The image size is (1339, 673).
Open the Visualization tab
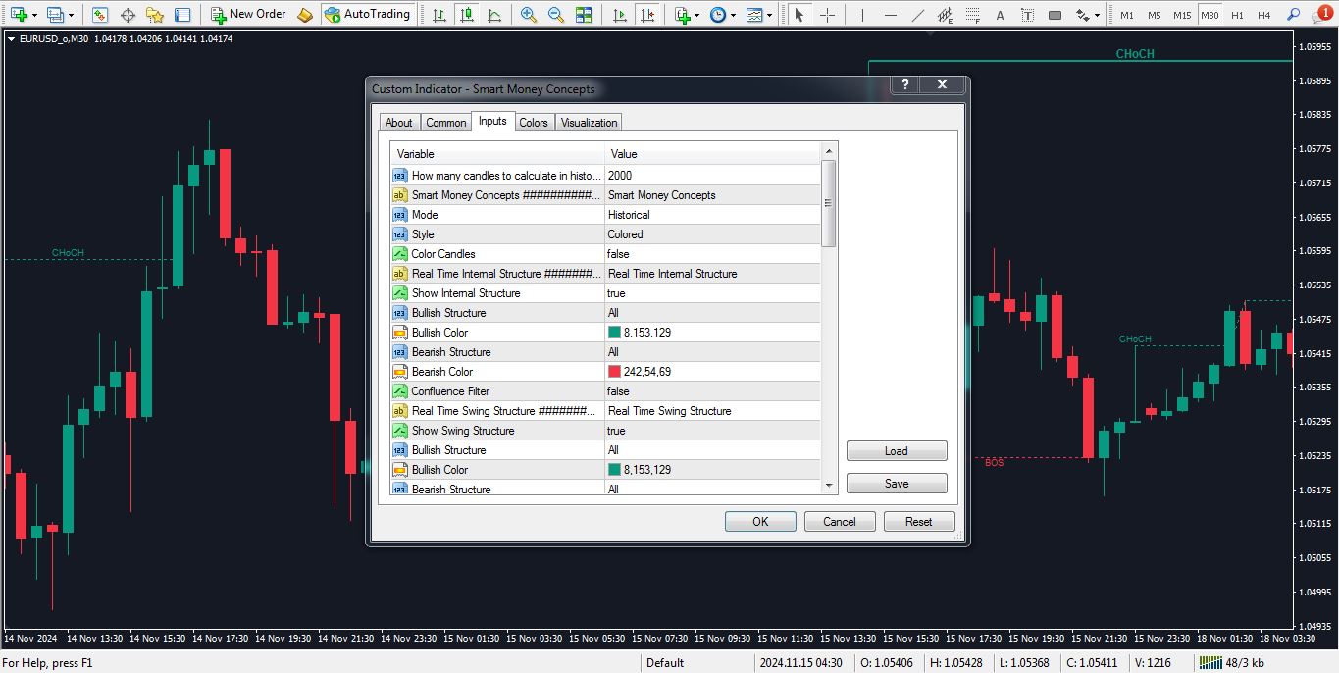click(x=589, y=123)
